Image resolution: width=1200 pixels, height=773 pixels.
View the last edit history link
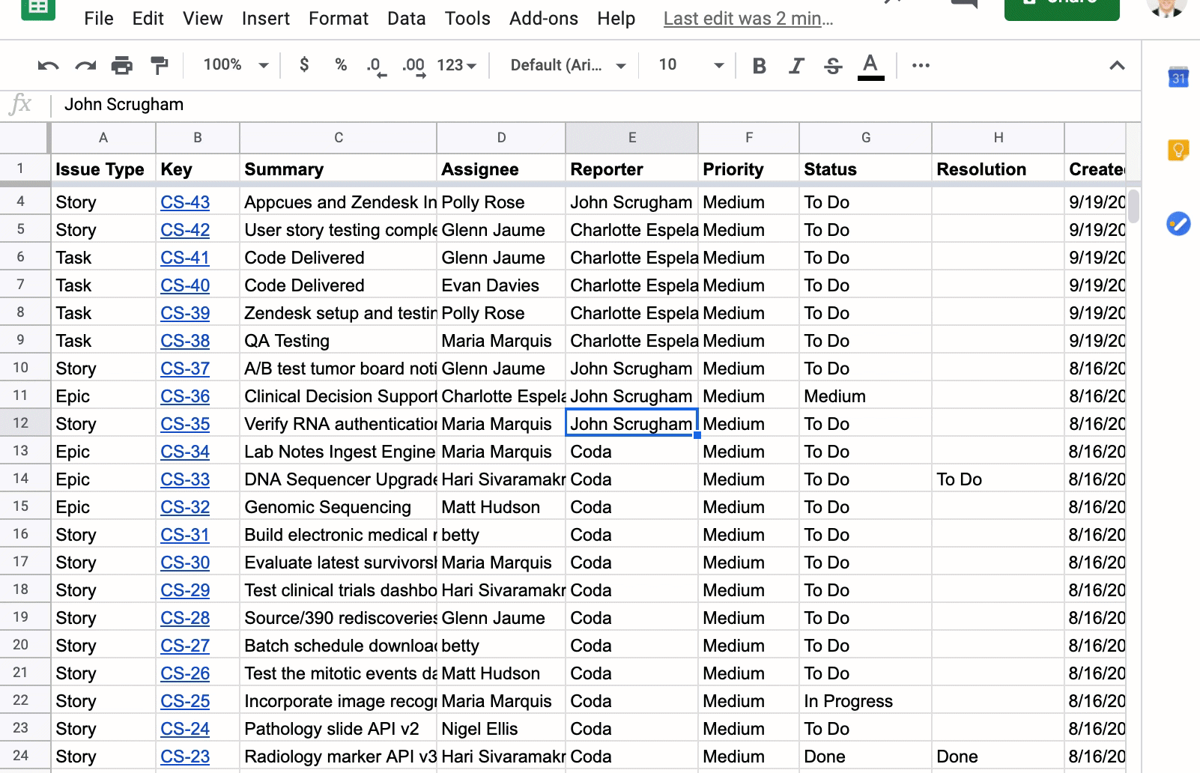748,19
